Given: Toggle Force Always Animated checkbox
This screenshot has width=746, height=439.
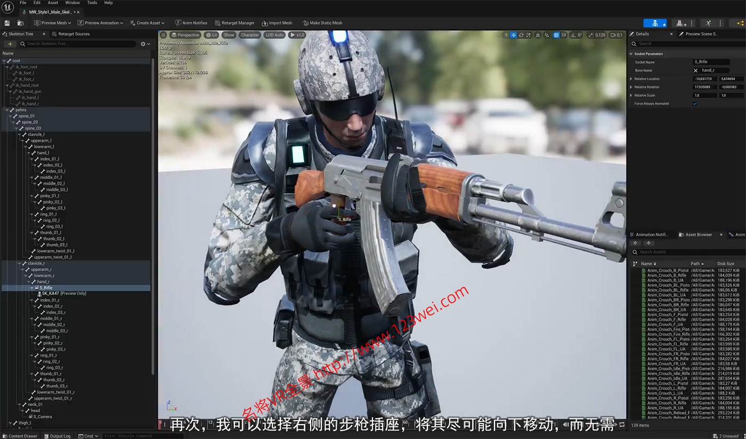Looking at the screenshot, I should point(694,103).
